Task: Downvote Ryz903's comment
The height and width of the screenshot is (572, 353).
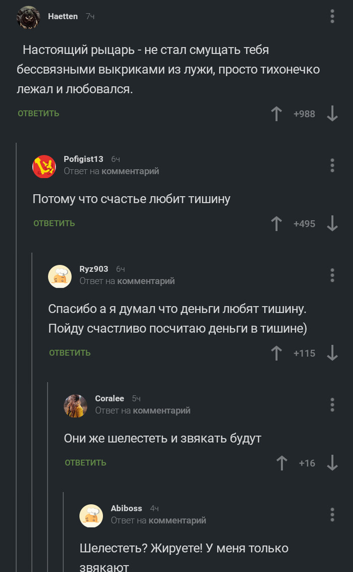Action: click(x=332, y=353)
